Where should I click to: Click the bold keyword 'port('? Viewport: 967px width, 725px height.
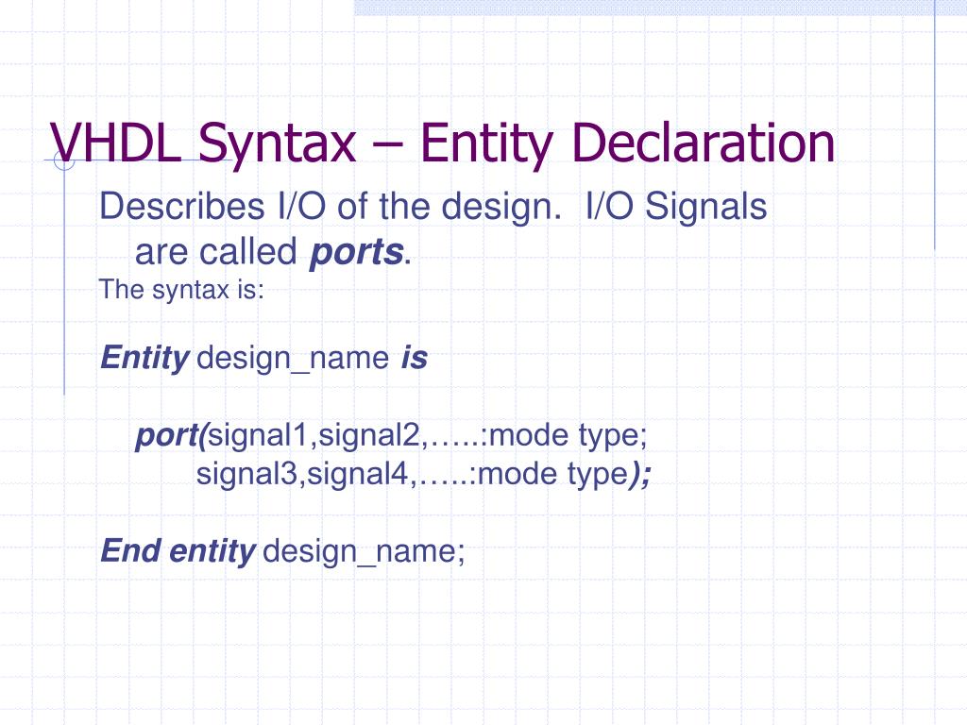[173, 436]
